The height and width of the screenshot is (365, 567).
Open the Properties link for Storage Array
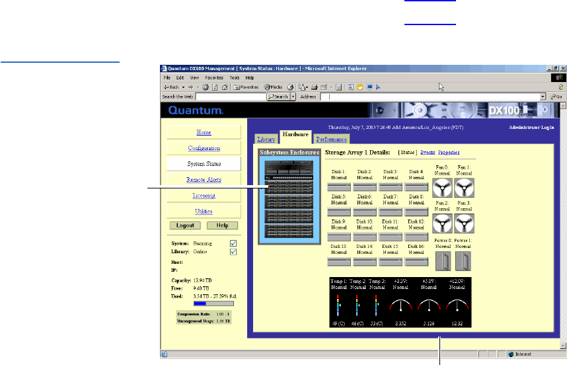tap(449, 153)
